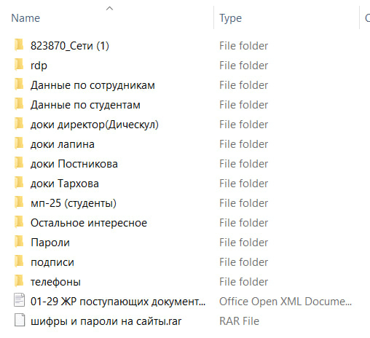Viewport: 370px width, 338px height.
Task: Sort by the Type column header
Action: (230, 18)
